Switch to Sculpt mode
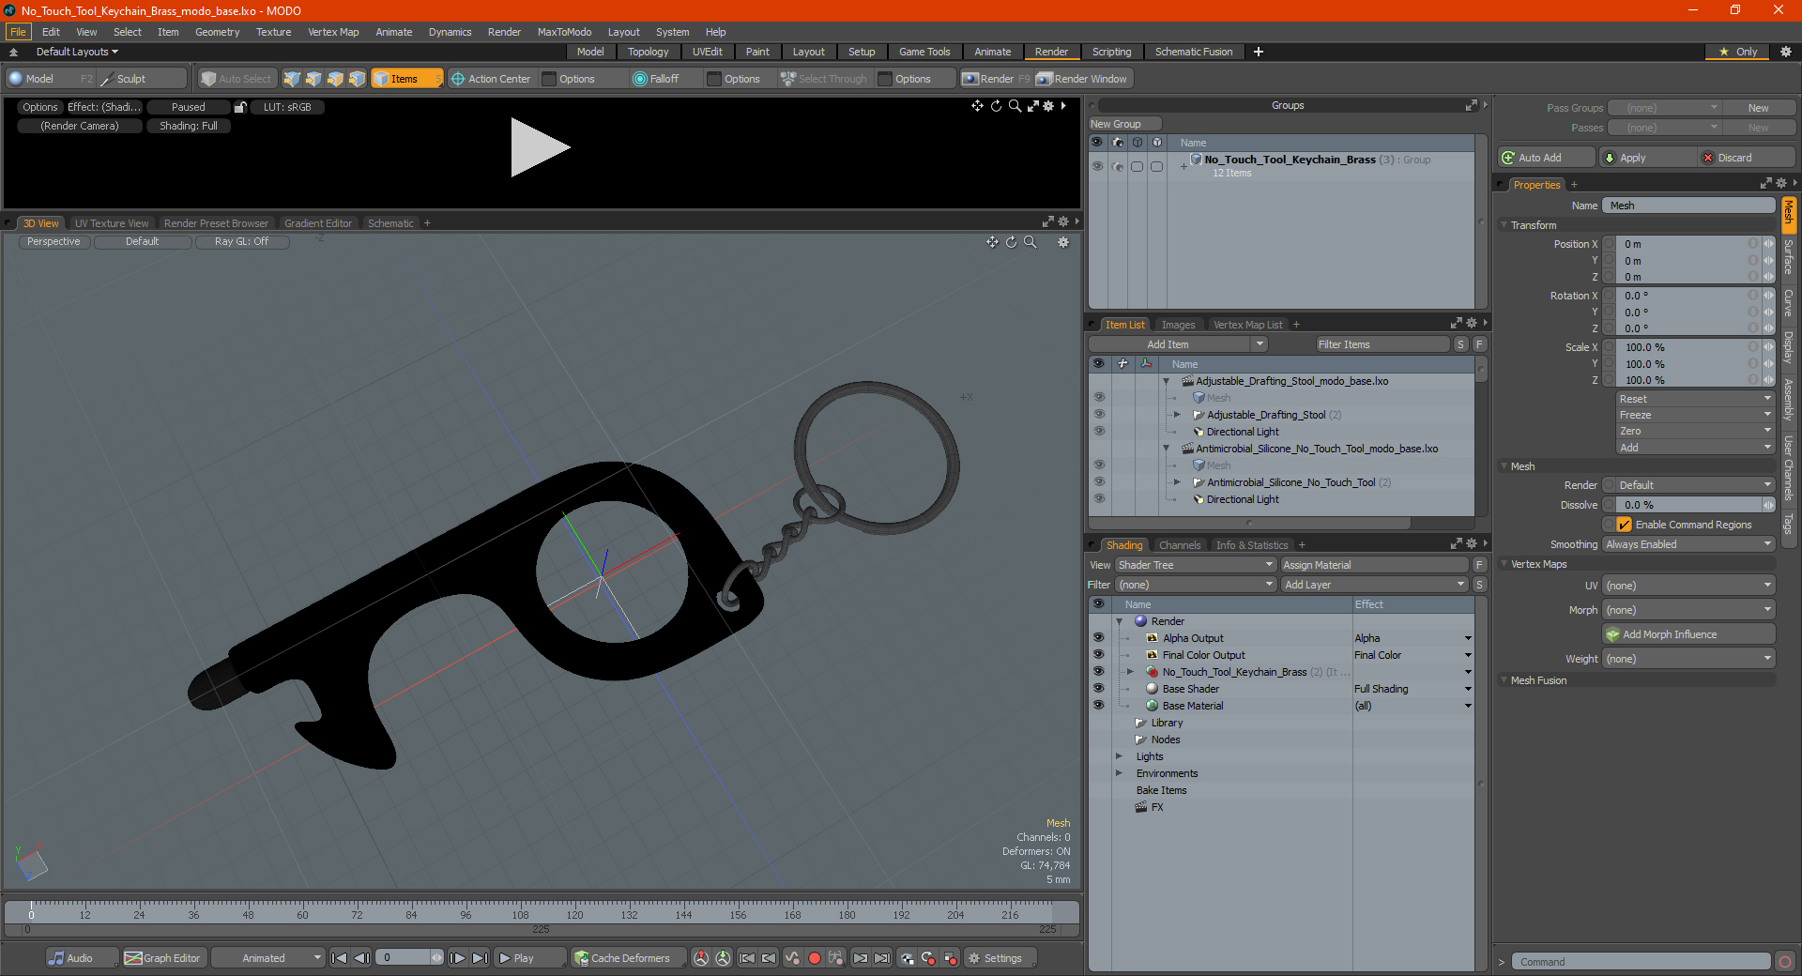1802x976 pixels. 143,79
